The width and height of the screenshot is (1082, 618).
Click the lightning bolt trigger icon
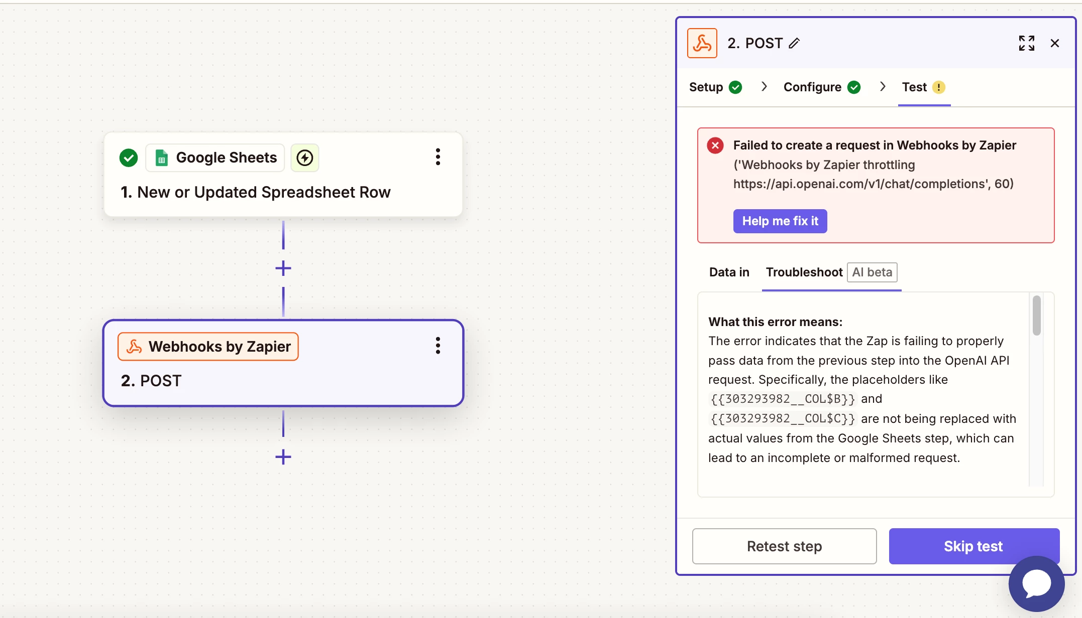pyautogui.click(x=305, y=158)
